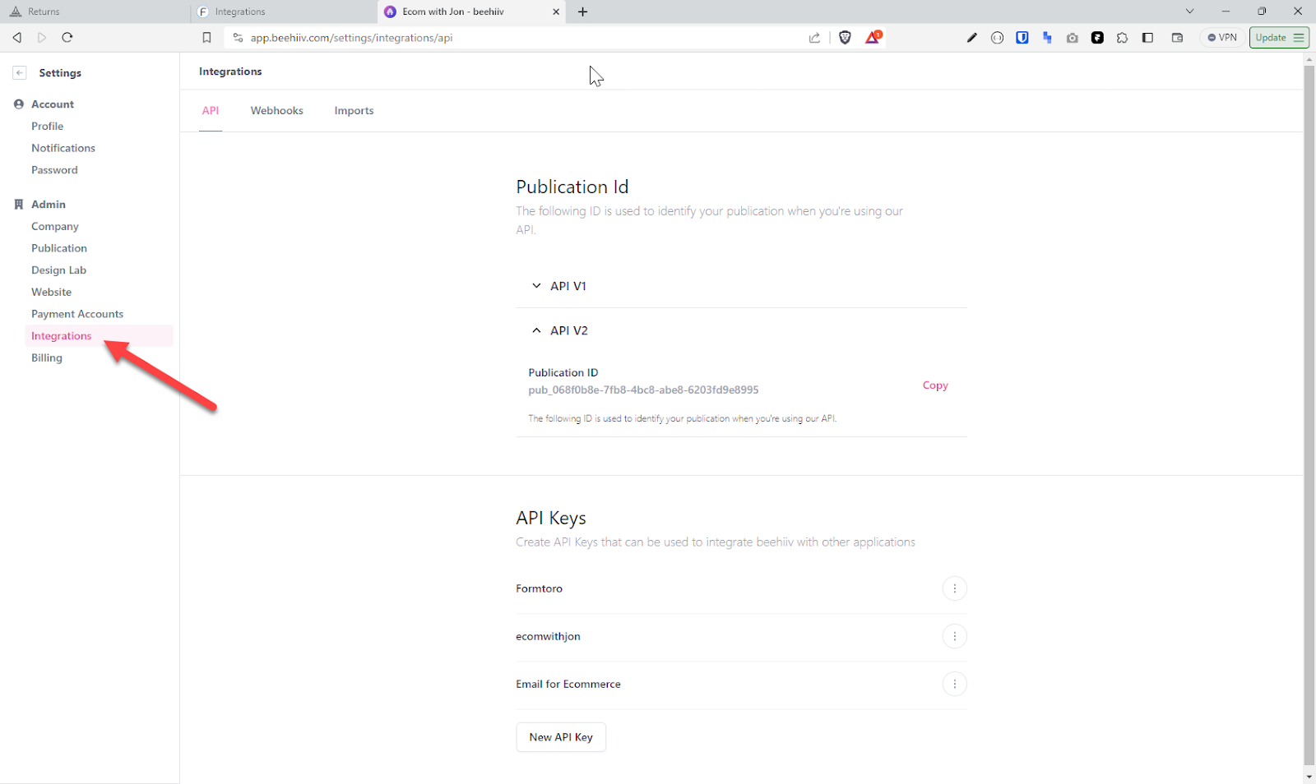Image resolution: width=1316 pixels, height=784 pixels.
Task: Expand the API V1 section
Action: [741, 286]
